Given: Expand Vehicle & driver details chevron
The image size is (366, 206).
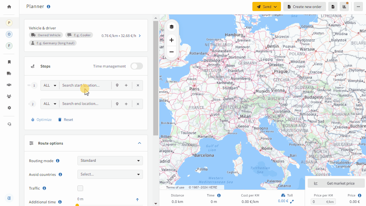Looking at the screenshot, I should point(140,36).
